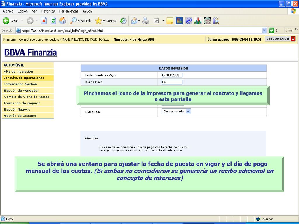Viewport: 299px width, 224px height.
Task: Click the blue Office grid toolbar icon
Action: coord(179,21)
